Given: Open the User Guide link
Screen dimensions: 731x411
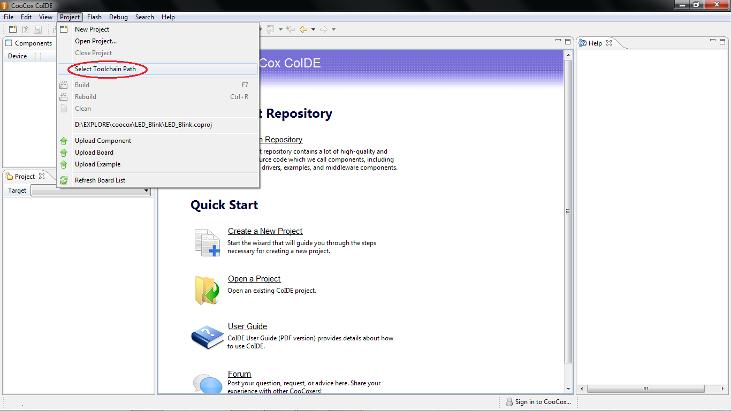Looking at the screenshot, I should pos(247,326).
